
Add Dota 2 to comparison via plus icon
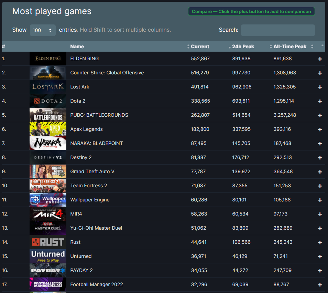[320, 101]
